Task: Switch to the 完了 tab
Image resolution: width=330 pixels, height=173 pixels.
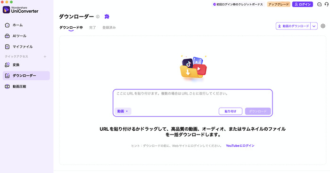Action: (92, 28)
